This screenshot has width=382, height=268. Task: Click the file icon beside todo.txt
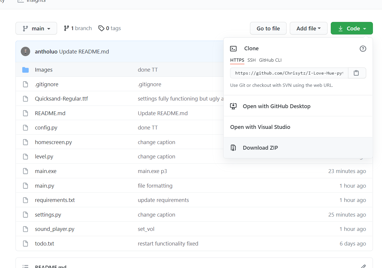(25, 243)
